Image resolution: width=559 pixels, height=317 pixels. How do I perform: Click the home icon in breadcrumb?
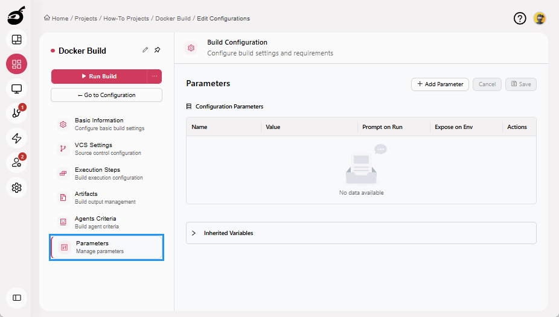(47, 18)
